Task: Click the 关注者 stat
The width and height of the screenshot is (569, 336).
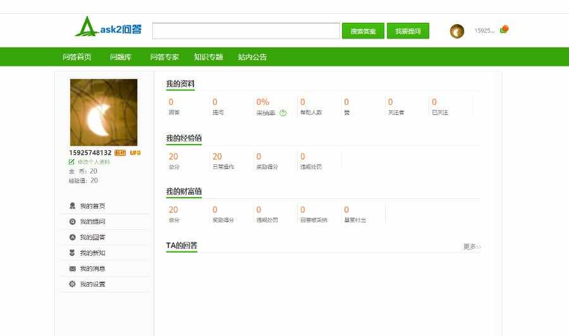Action: click(x=396, y=107)
